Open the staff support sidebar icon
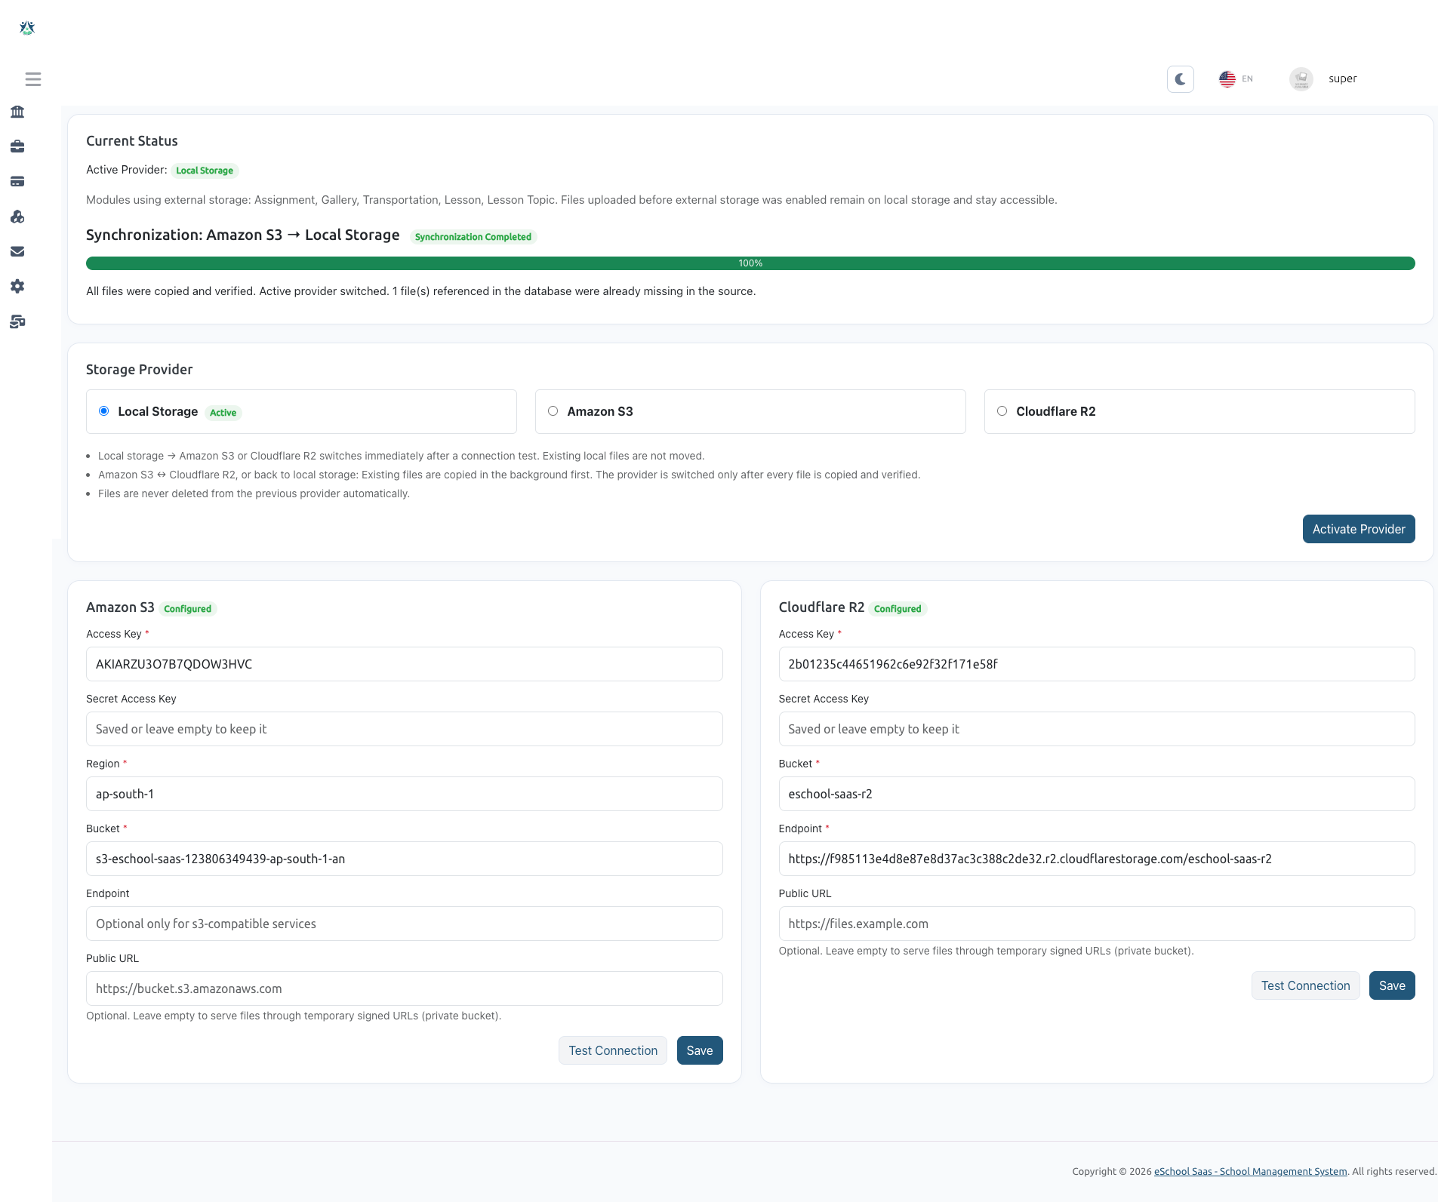 coord(17,321)
